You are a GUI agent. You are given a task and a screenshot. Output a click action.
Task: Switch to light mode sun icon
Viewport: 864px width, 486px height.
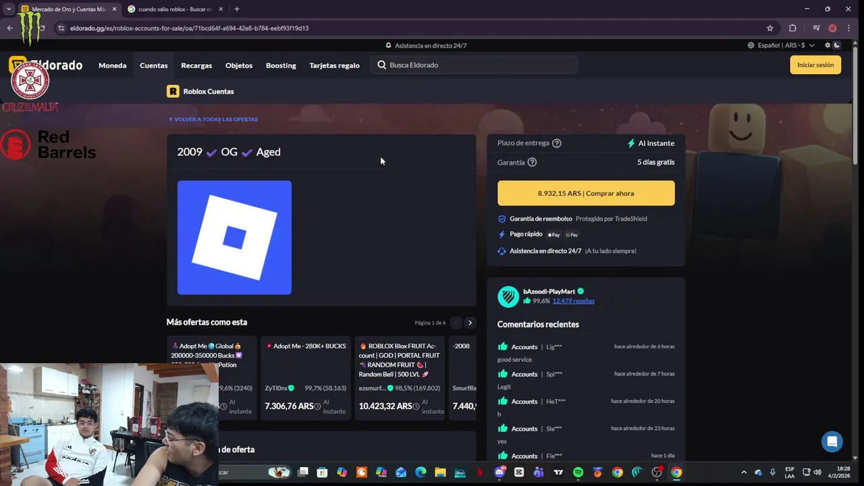(x=828, y=45)
